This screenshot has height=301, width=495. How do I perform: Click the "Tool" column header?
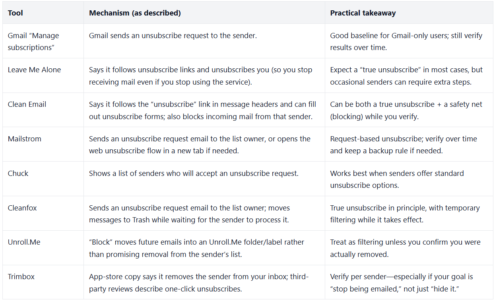click(16, 13)
